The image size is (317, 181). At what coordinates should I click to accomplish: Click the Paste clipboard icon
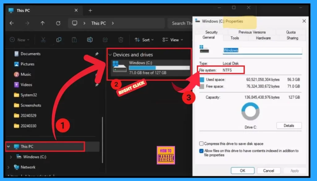[x=74, y=40]
